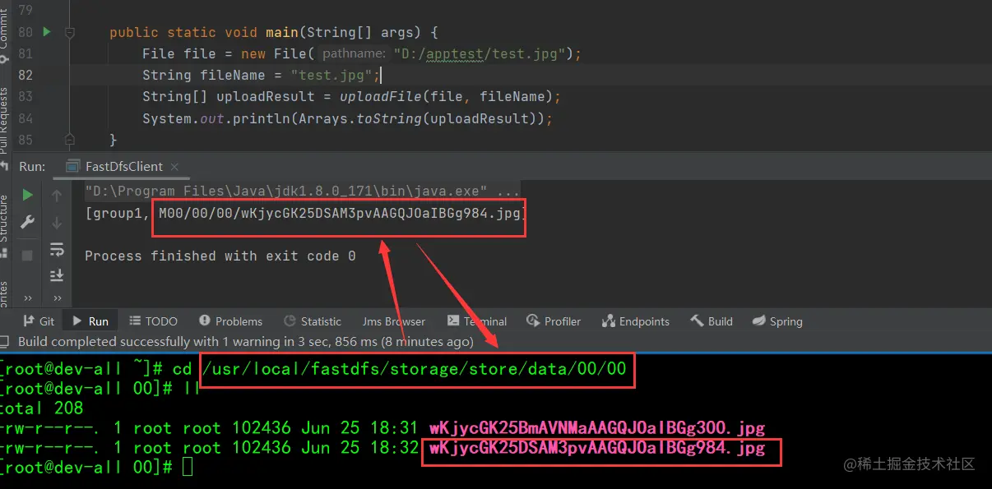Click the terminal cursor at the last prompt
Image resolution: width=992 pixels, height=489 pixels.
click(x=188, y=468)
